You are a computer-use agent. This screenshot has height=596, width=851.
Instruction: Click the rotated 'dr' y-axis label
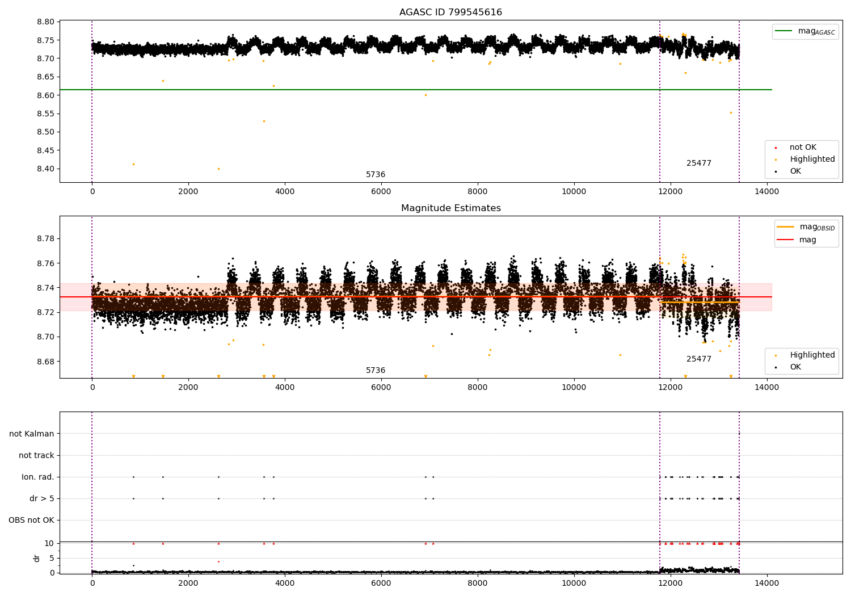tap(37, 559)
